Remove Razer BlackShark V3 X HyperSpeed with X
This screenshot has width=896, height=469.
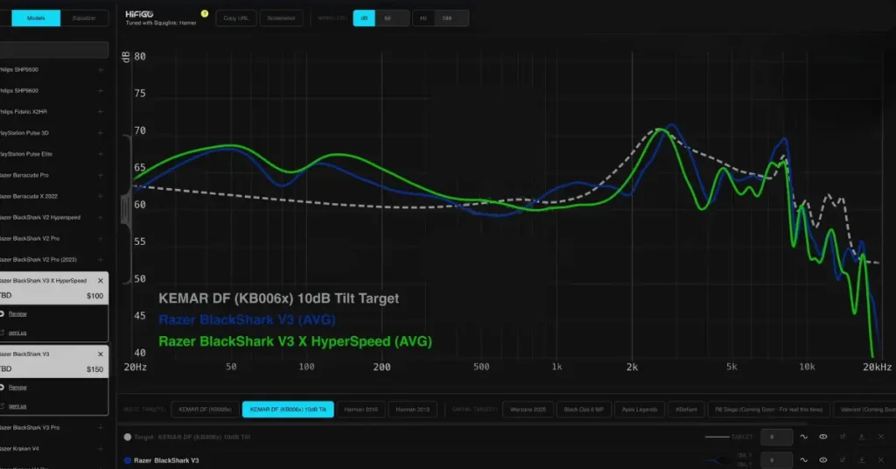tap(101, 281)
